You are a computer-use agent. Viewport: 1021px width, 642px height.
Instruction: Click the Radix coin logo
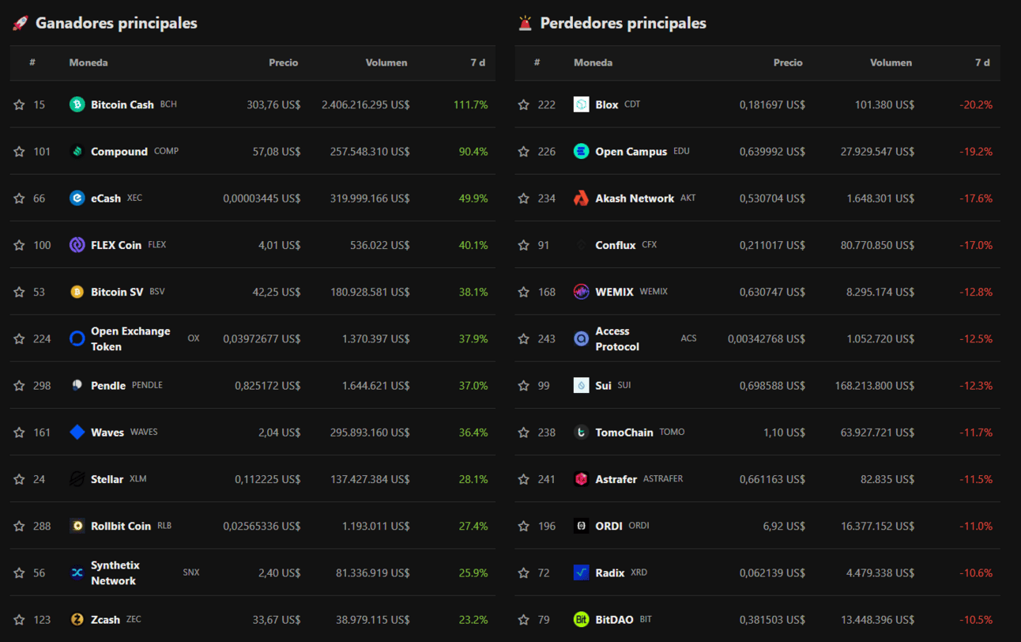point(581,572)
